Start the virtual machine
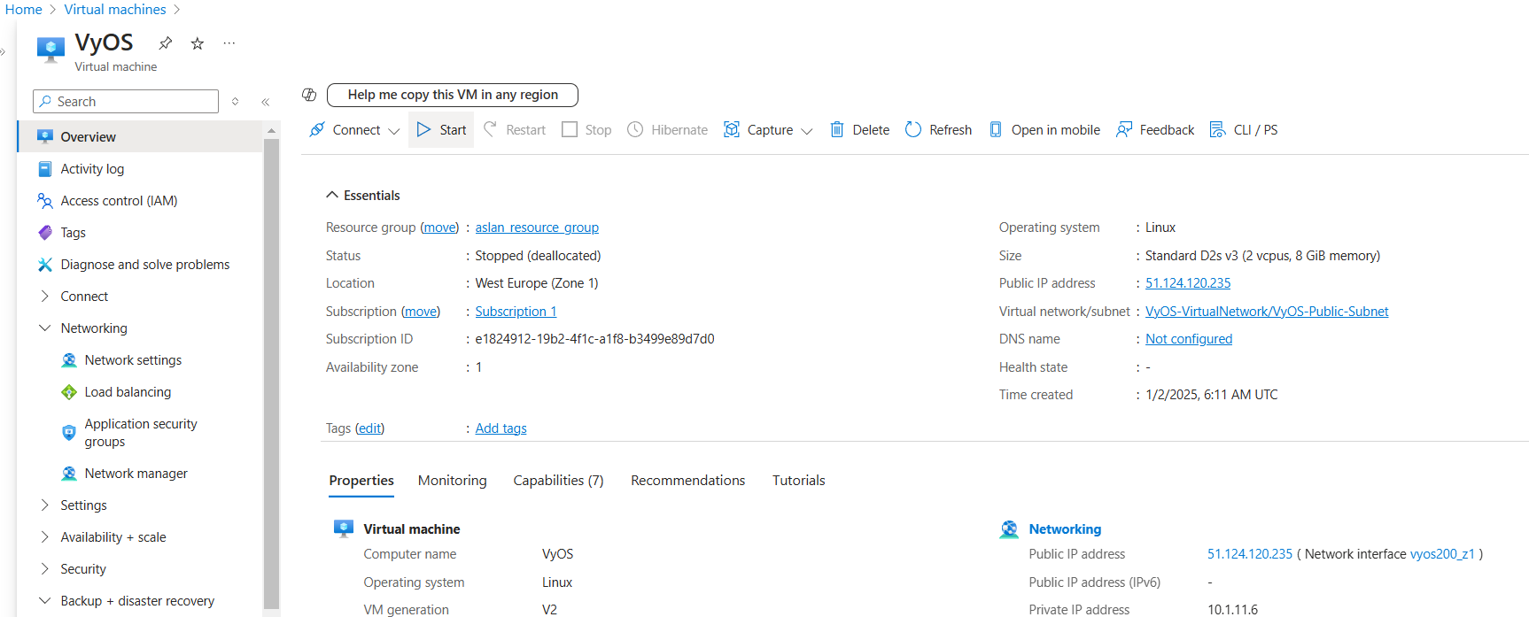Viewport: 1529px width, 617px height. tap(441, 130)
